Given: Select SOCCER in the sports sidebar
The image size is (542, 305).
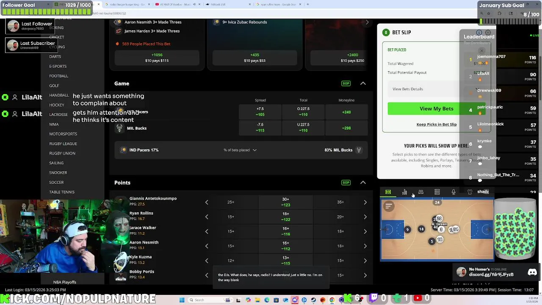Looking at the screenshot, I should 56,183.
